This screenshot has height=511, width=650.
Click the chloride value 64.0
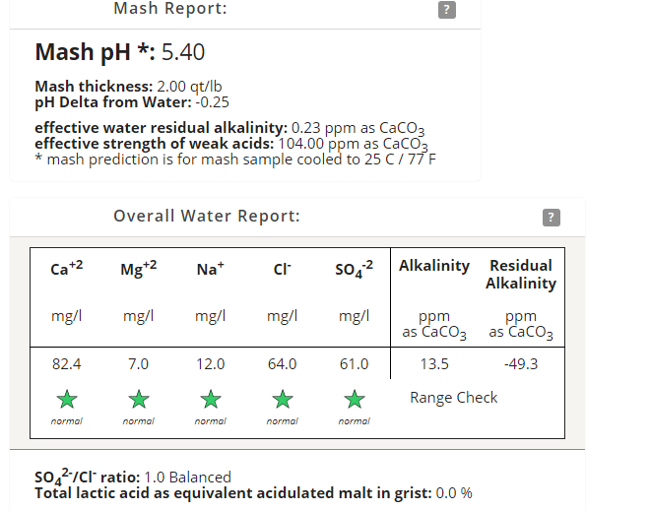point(283,364)
